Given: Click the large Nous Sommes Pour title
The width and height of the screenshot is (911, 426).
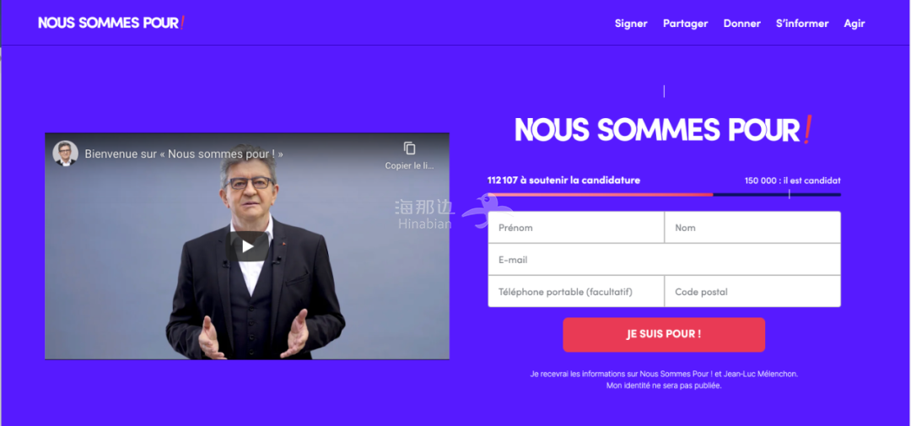Looking at the screenshot, I should click(x=663, y=129).
